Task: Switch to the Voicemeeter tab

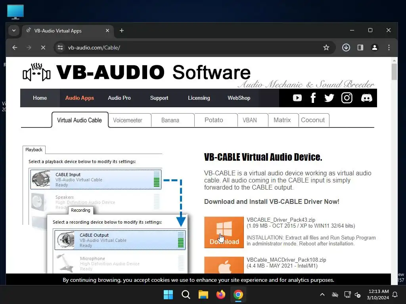Action: 130,120
